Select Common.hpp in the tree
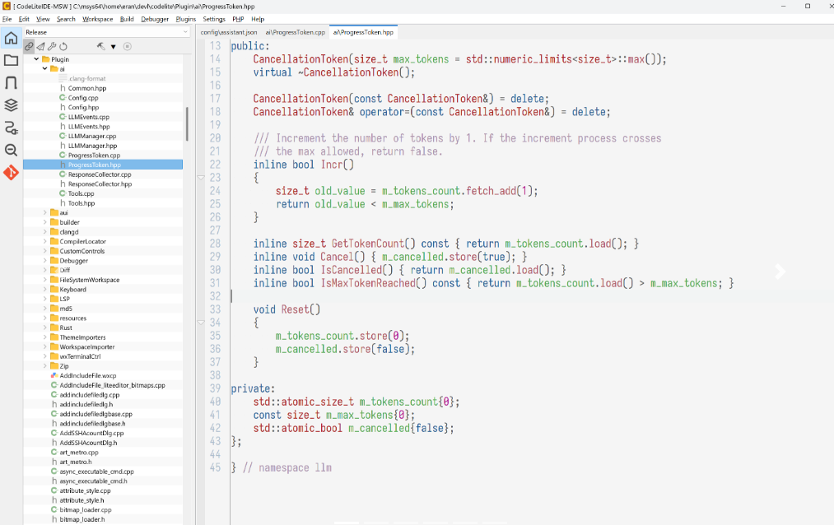Image resolution: width=834 pixels, height=525 pixels. coord(86,88)
